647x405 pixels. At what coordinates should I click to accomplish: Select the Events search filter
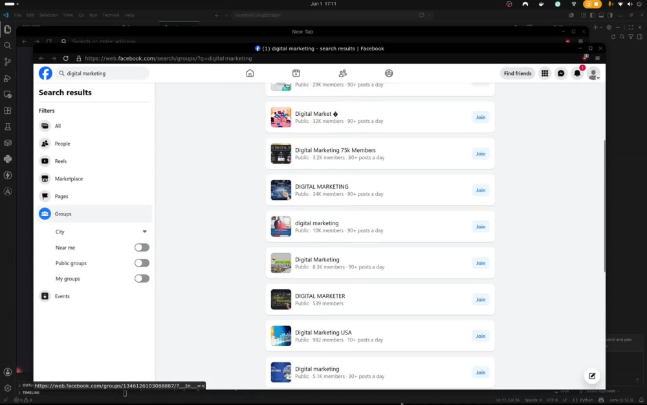point(94,296)
